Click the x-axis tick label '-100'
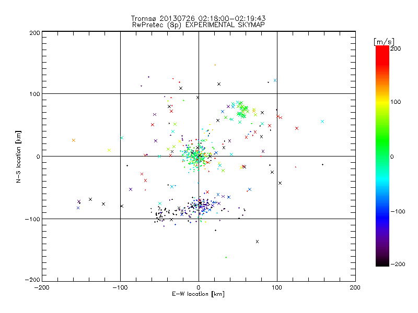Screen dimensions: 418x313 coord(120,287)
